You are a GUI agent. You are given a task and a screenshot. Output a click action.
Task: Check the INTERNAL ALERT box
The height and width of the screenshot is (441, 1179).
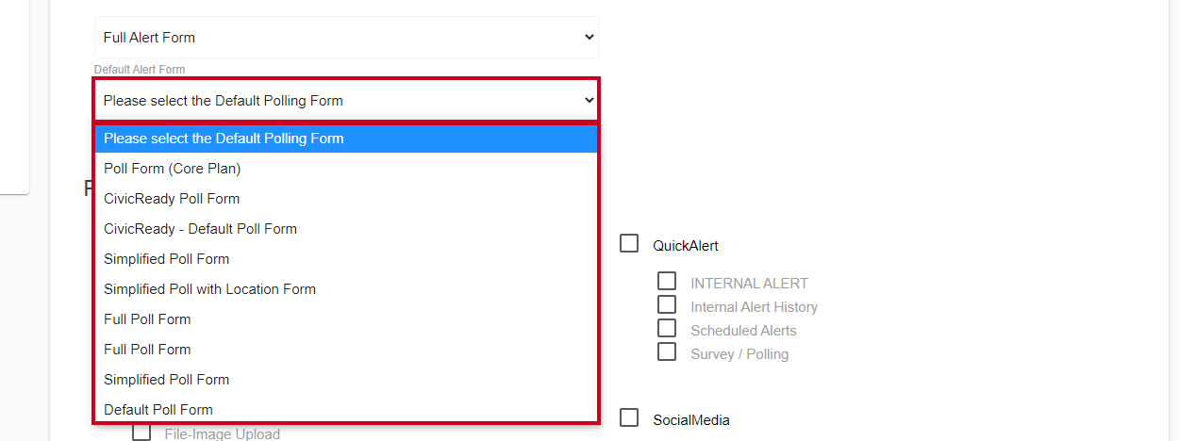coord(667,281)
